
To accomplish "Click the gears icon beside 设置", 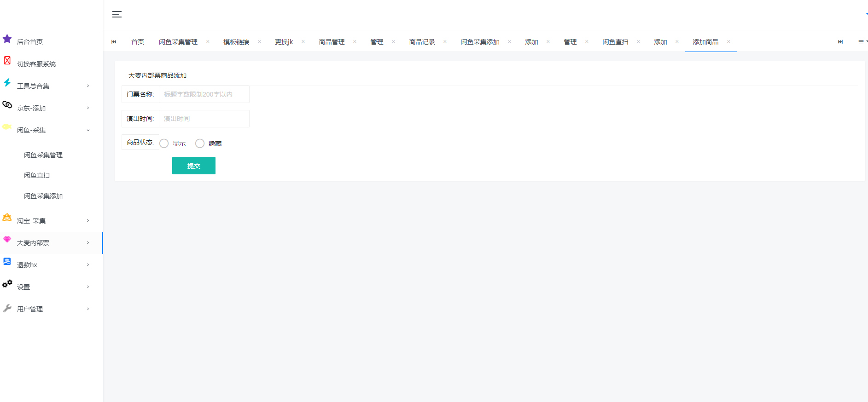I will pos(7,284).
